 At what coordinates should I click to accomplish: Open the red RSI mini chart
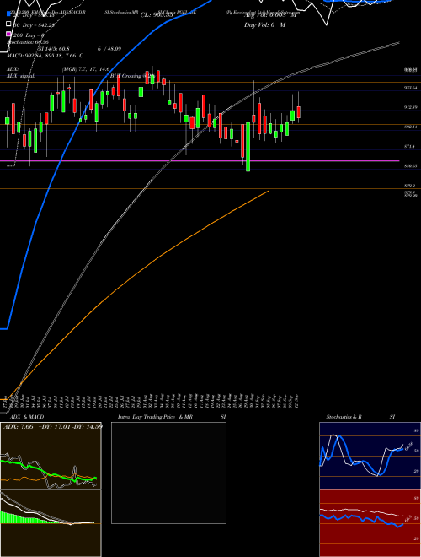(x=370, y=523)
